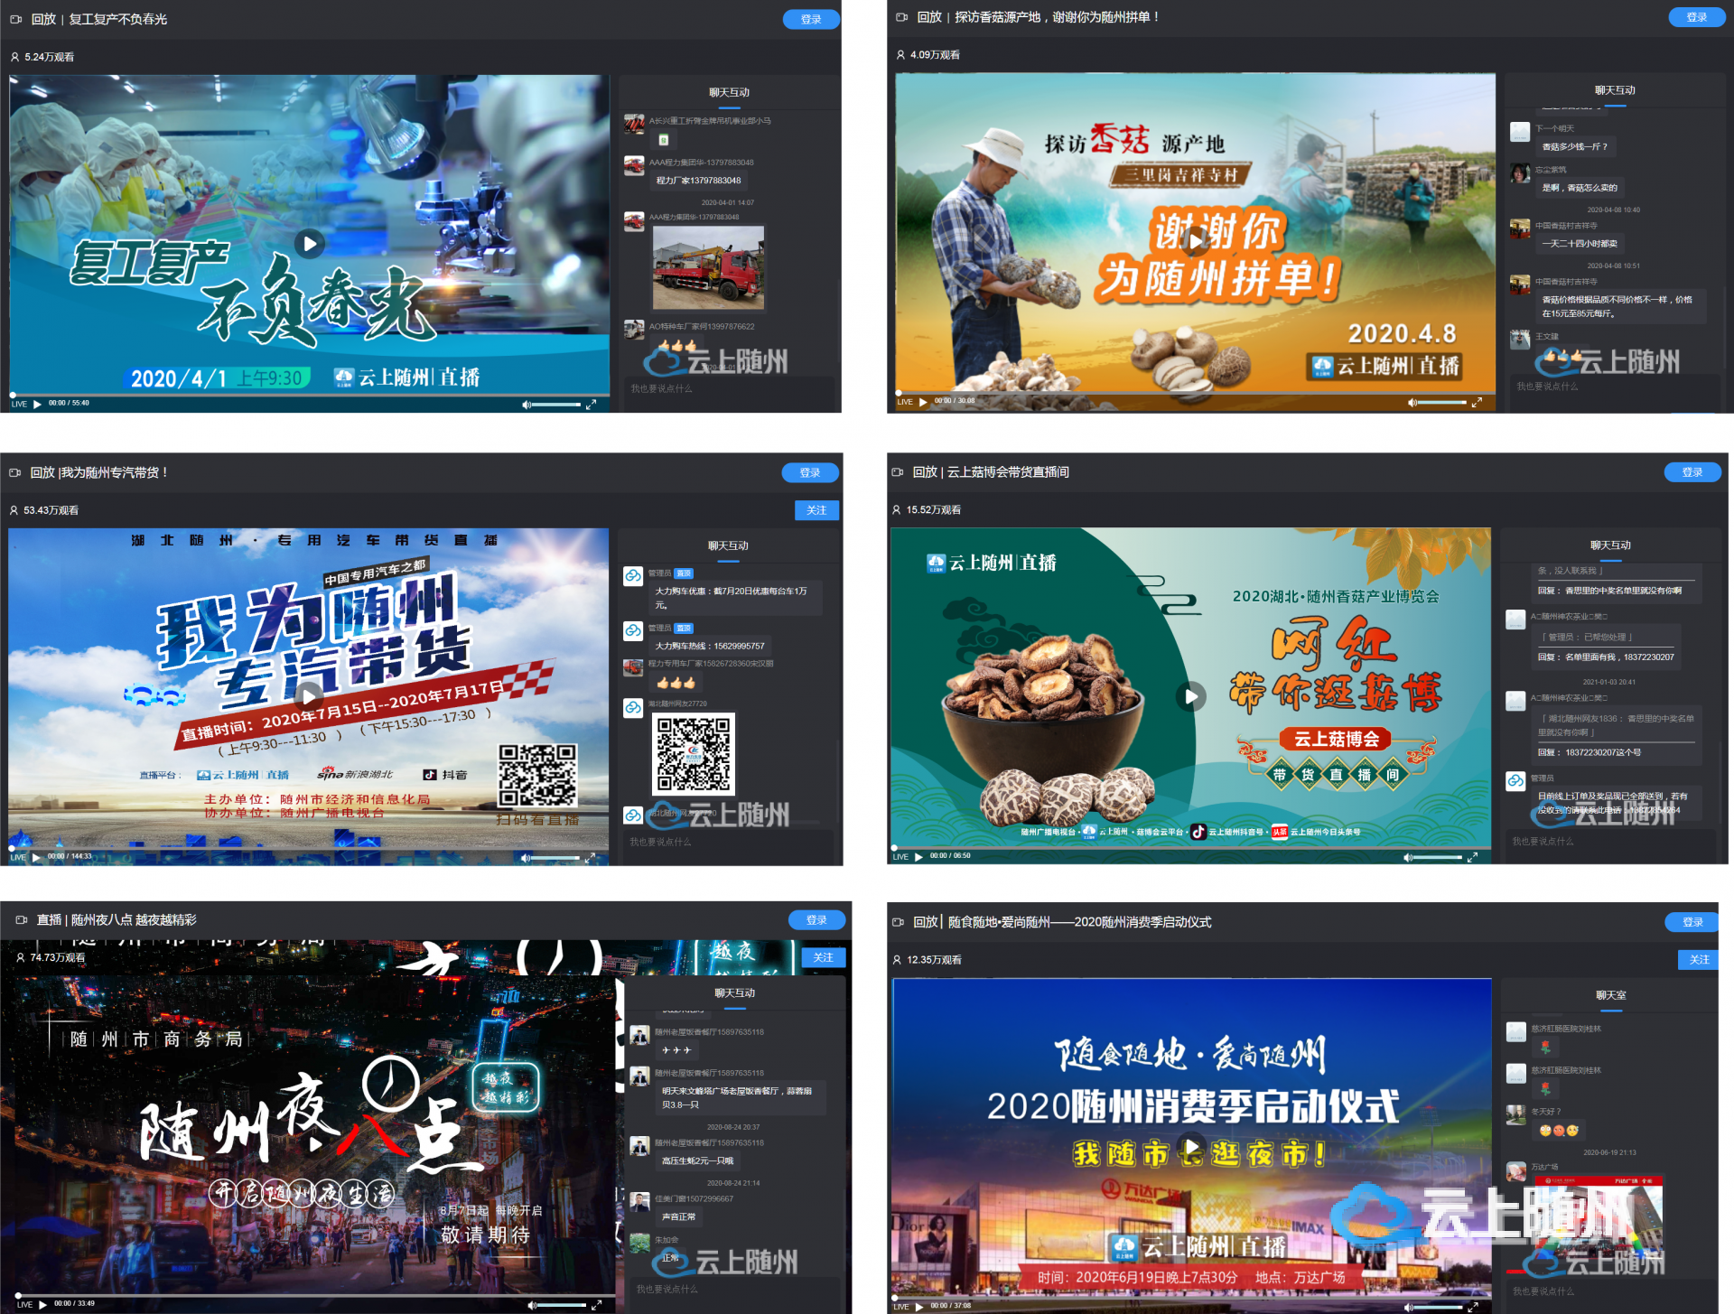This screenshot has width=1734, height=1314.
Task: Click 登录 button in 探访香菇源产地 panel
Action: [x=1697, y=17]
